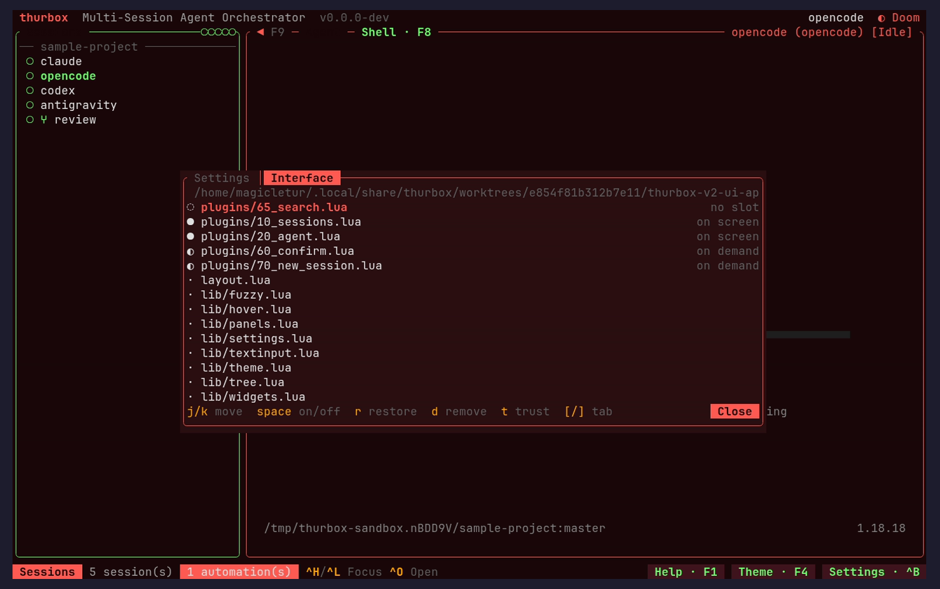Switch to the Settings tab
Screen dimensions: 940x589
pos(222,178)
